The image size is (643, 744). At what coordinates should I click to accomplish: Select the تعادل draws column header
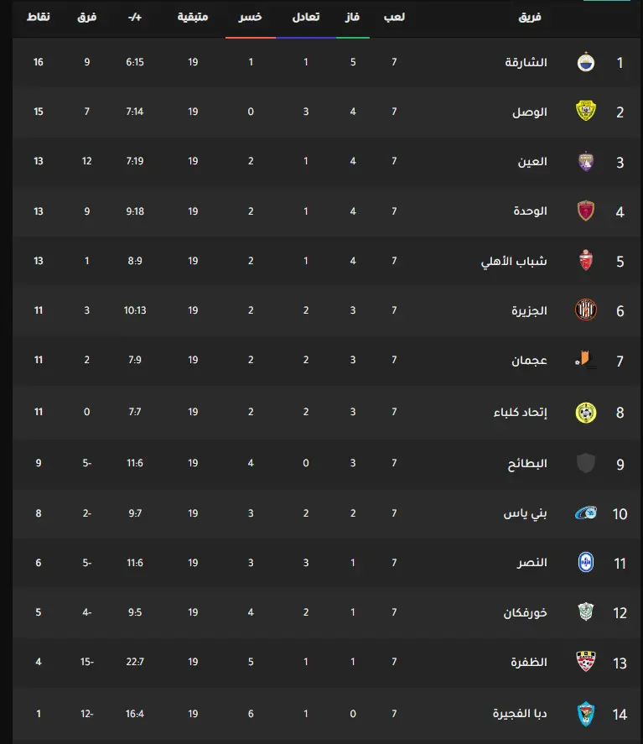306,17
